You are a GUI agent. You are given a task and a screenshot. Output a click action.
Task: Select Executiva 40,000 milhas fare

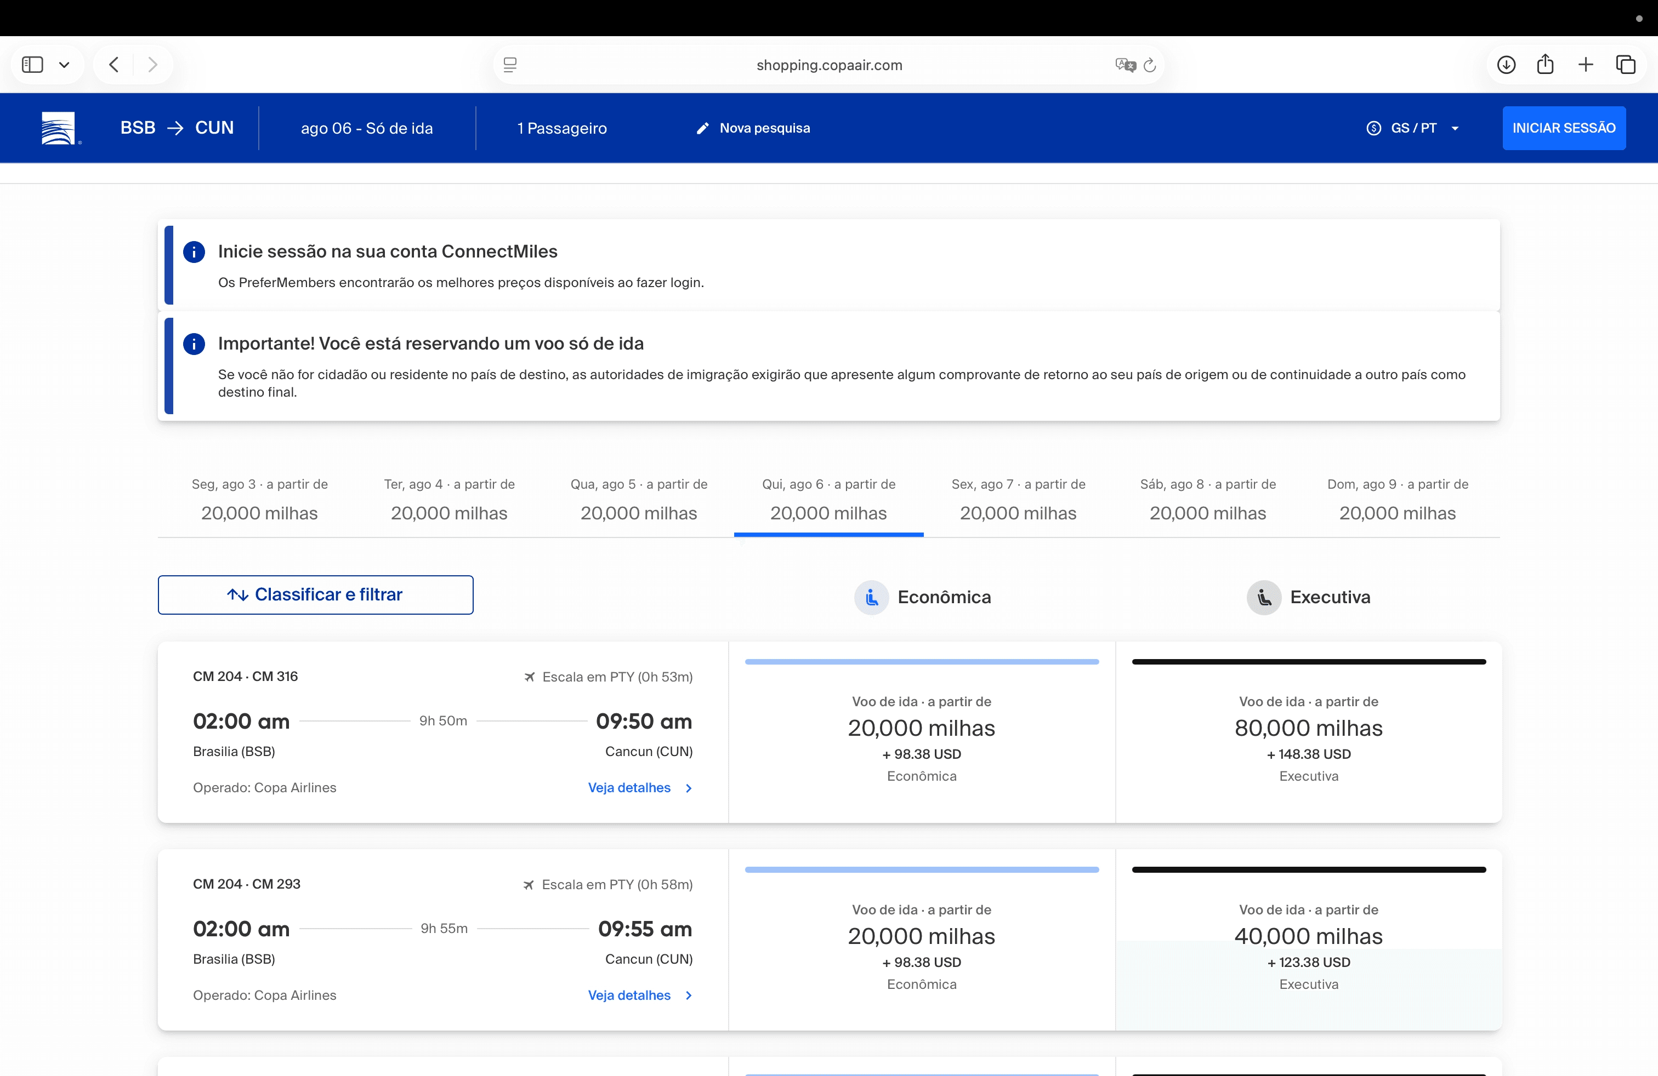point(1309,940)
